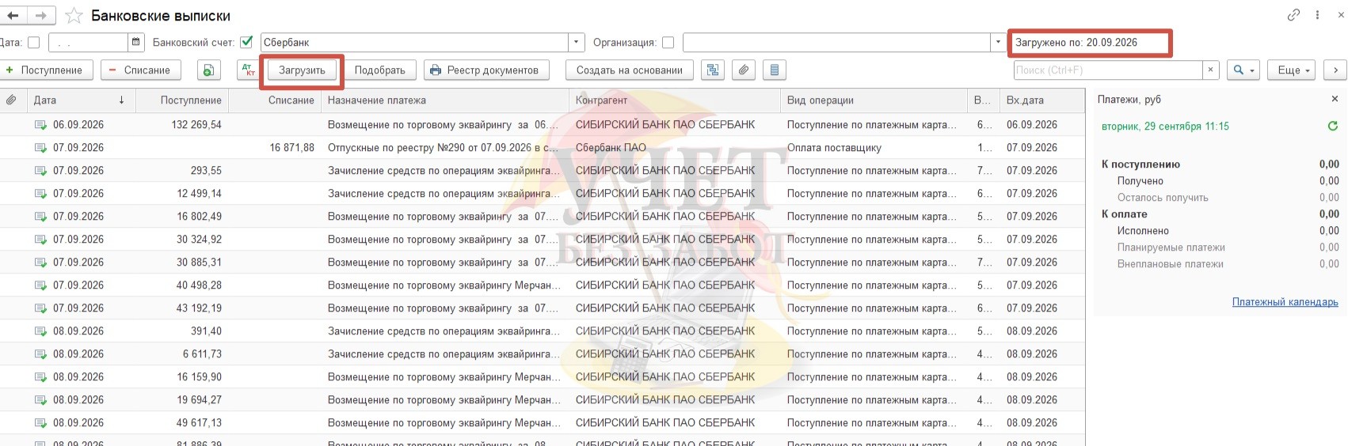Create a new Списание document
This screenshot has height=446, width=1348.
[x=139, y=70]
